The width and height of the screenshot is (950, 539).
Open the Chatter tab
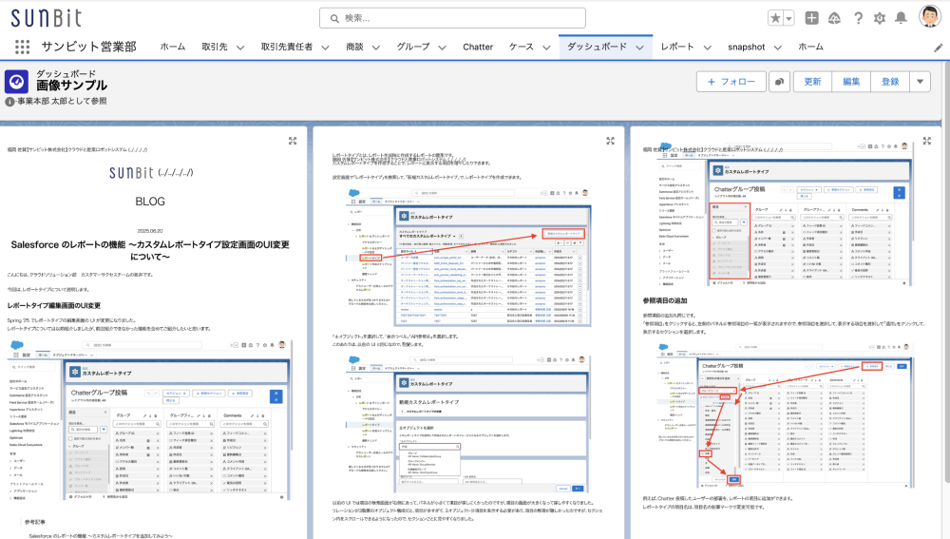[x=478, y=47]
